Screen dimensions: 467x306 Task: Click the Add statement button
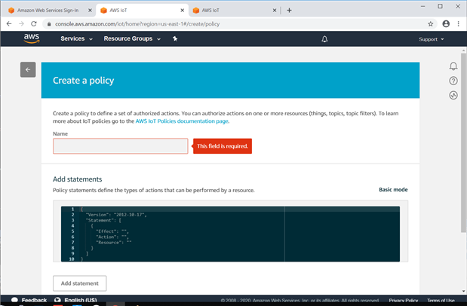coord(79,283)
